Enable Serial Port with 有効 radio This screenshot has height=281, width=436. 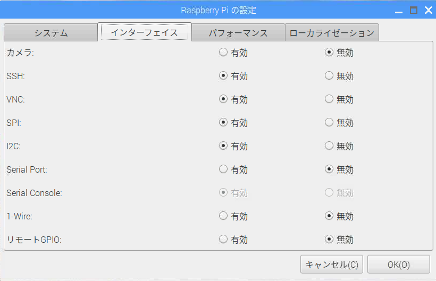(x=223, y=169)
